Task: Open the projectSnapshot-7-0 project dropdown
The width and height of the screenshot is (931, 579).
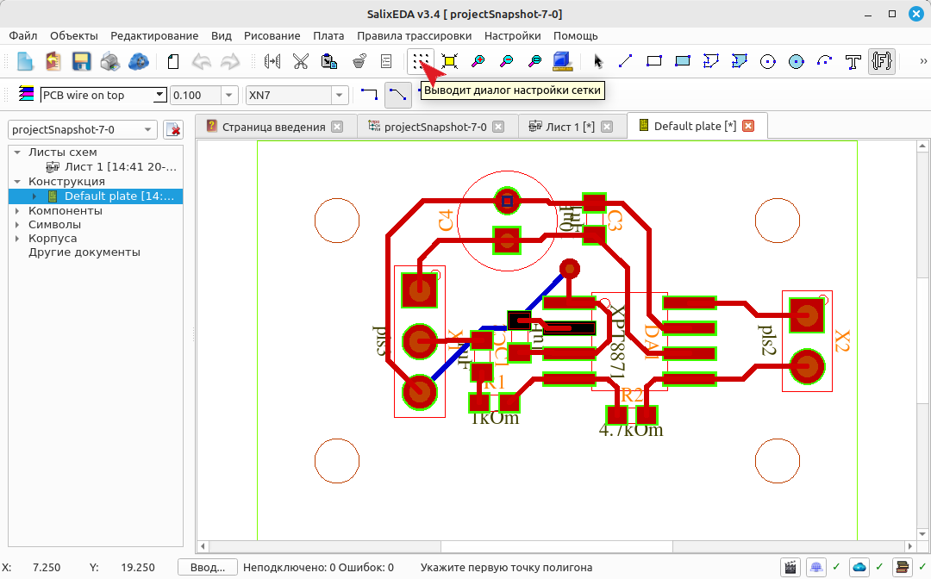Action: click(83, 129)
